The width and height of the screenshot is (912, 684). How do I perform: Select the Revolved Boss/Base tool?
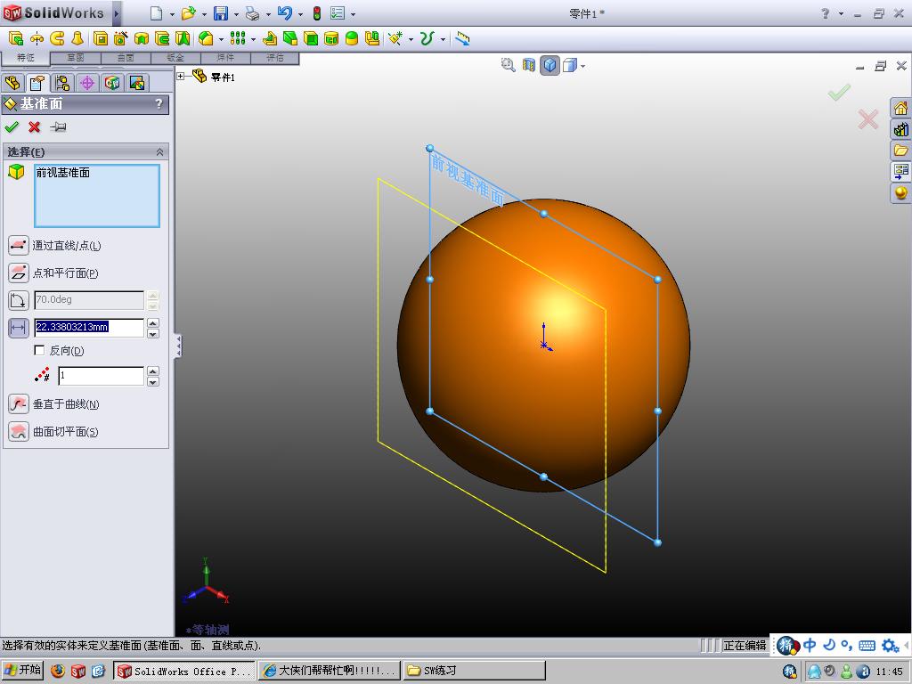[x=37, y=39]
